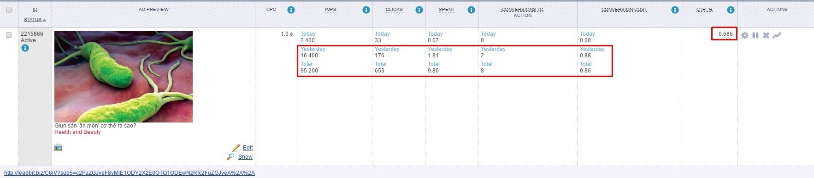
Task: Open the leadbit.biz URL link
Action: pos(130,173)
